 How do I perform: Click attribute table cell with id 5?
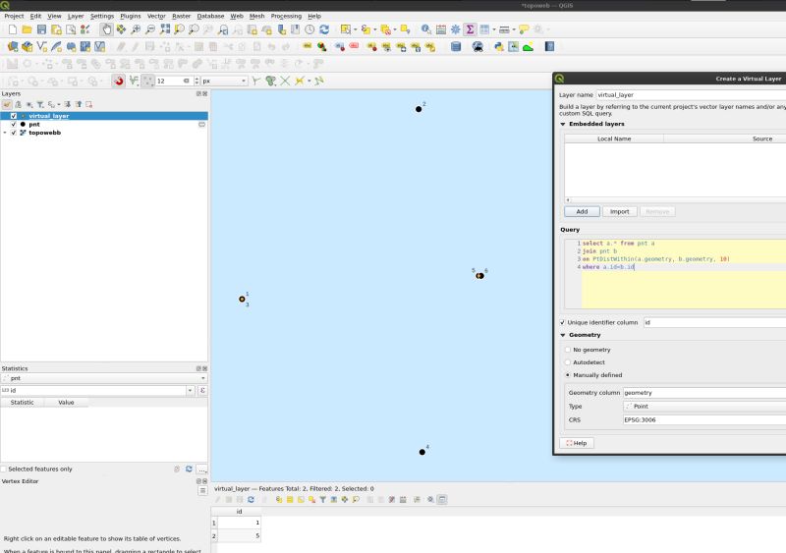click(x=240, y=536)
